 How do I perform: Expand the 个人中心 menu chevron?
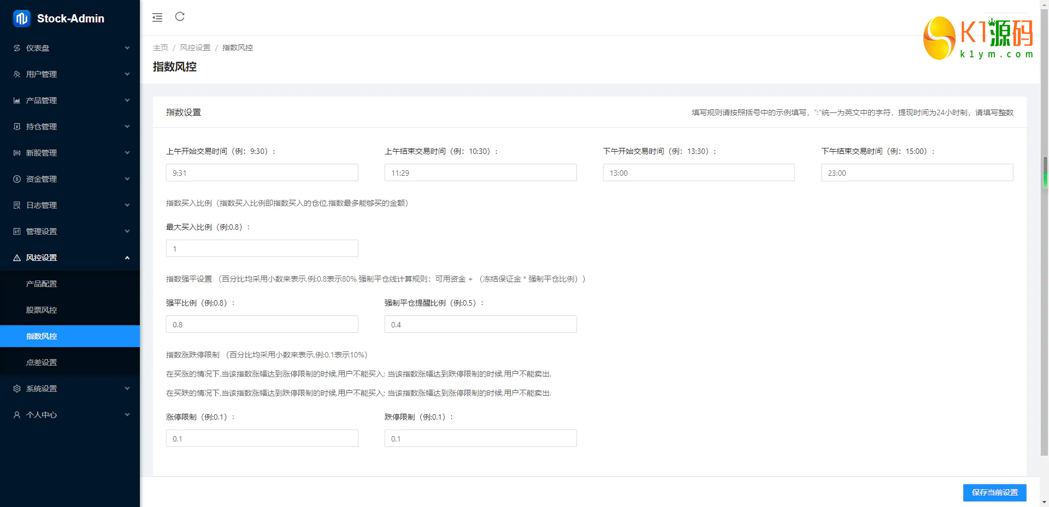127,415
